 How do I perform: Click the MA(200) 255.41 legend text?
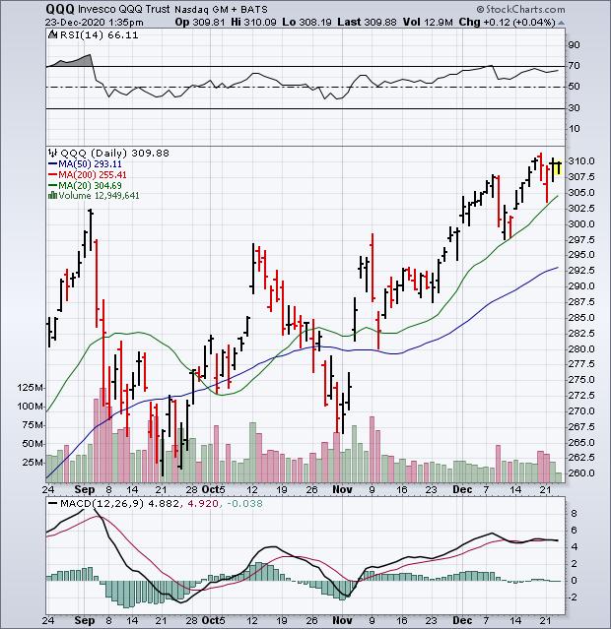tap(93, 175)
